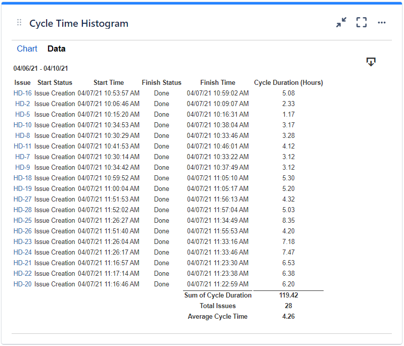Click the Start Time column header

click(109, 83)
